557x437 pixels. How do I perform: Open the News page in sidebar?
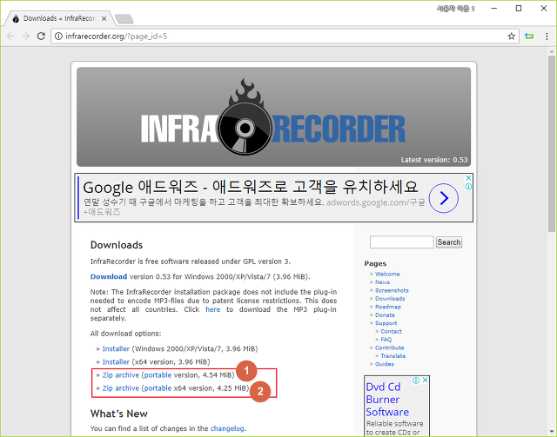click(382, 282)
